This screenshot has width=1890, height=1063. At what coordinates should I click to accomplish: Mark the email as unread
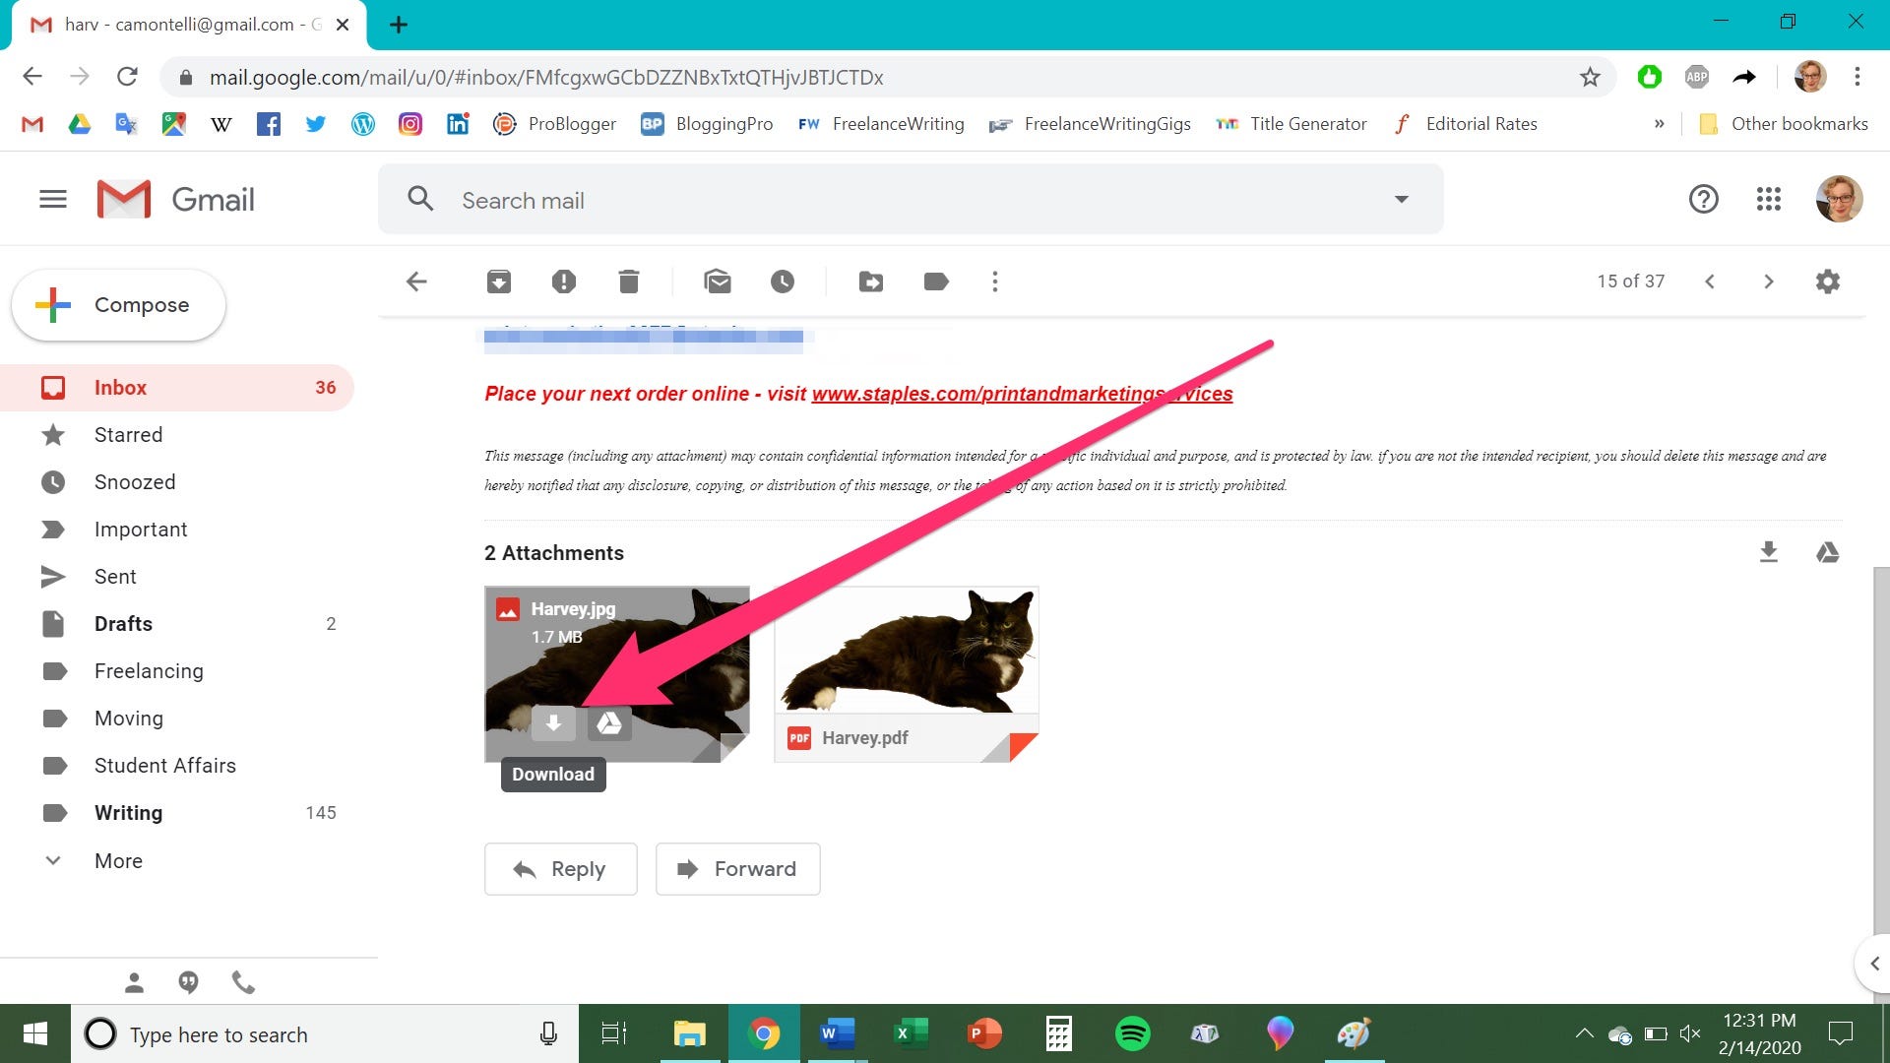718,281
